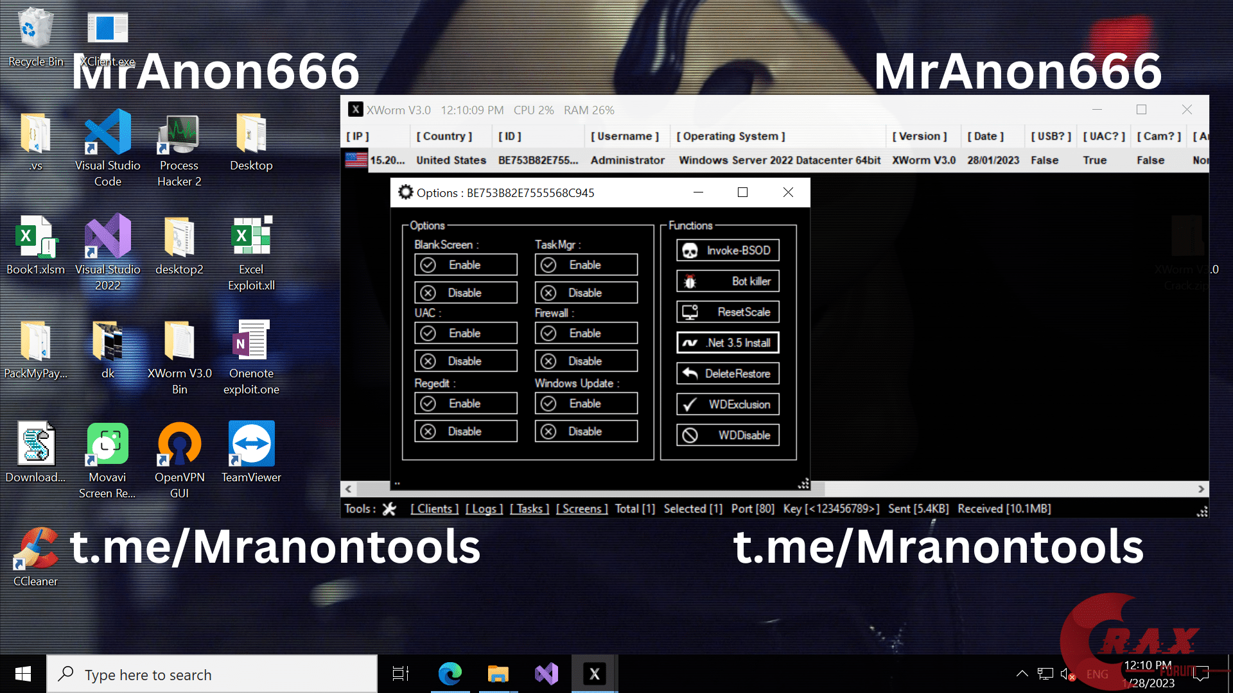Open the PackMyPay folder icon
The height and width of the screenshot is (693, 1233).
(35, 350)
